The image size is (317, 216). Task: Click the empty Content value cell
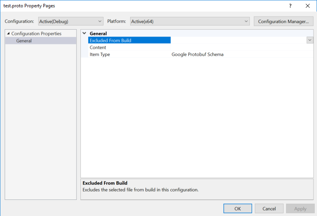(242, 47)
